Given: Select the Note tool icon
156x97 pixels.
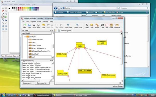Looking at the screenshot, I should [x=92, y=26].
